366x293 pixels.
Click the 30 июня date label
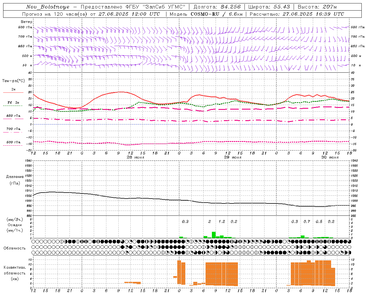pos(330,157)
